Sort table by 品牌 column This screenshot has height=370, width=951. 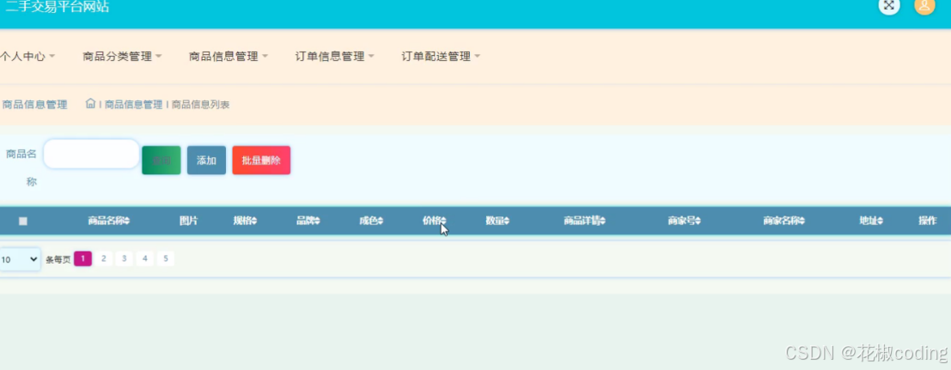click(x=308, y=221)
